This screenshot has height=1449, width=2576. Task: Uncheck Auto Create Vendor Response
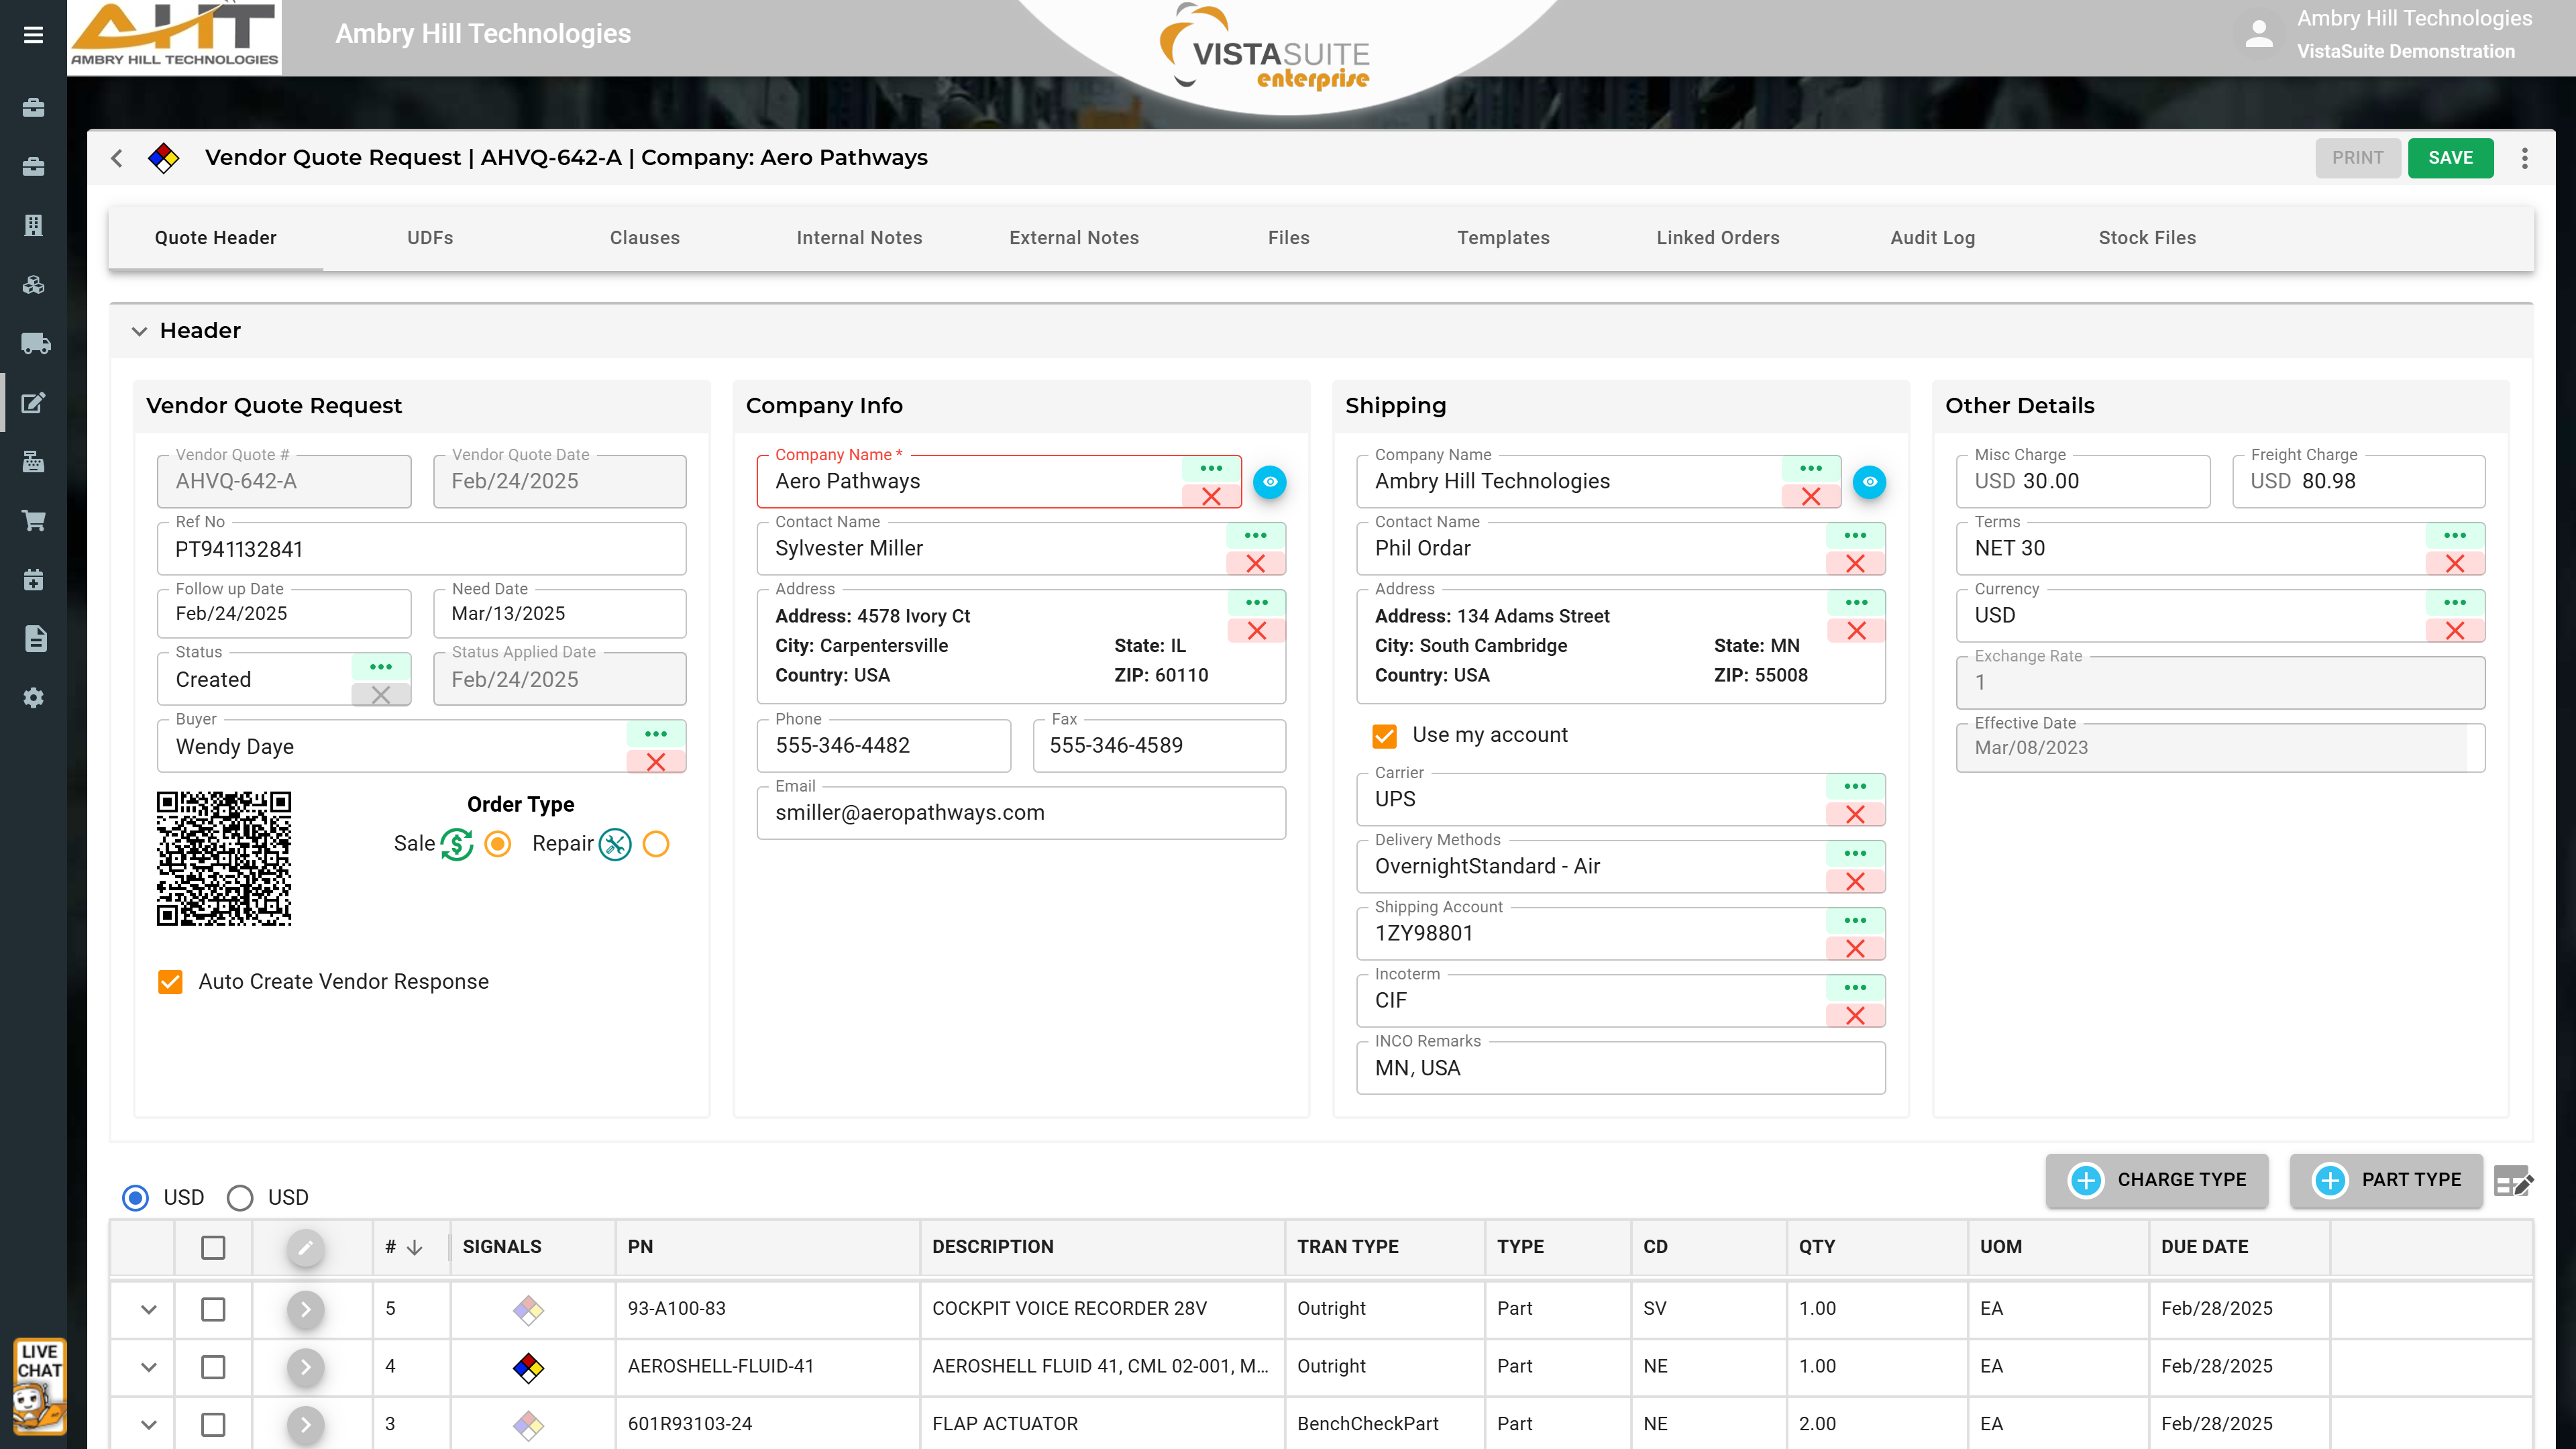coord(170,982)
